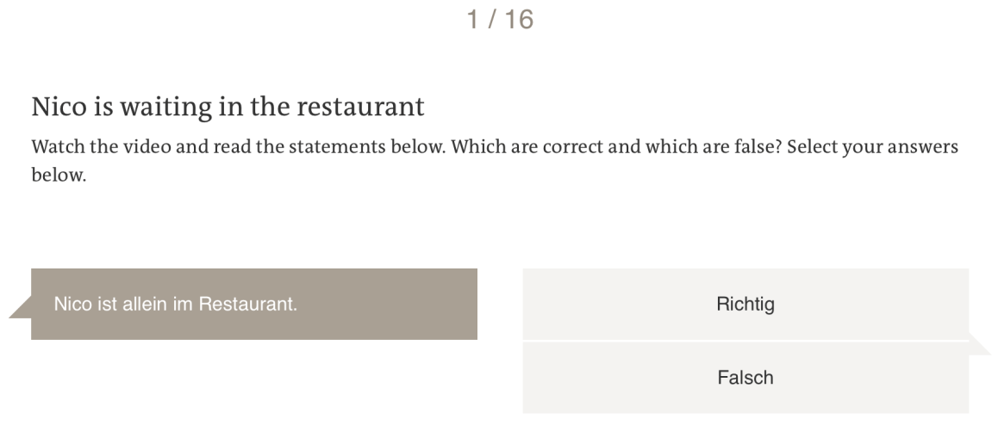Answer false using the Falsch box
This screenshot has height=444, width=998.
[745, 378]
